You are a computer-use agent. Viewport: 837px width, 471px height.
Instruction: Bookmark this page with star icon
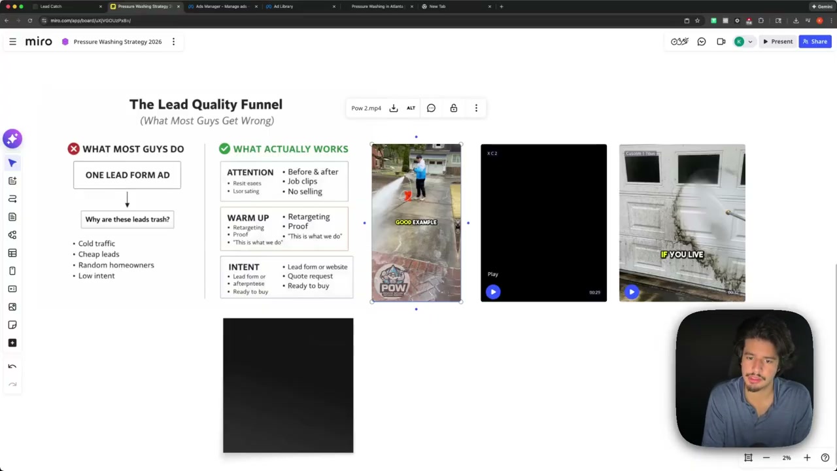click(697, 20)
